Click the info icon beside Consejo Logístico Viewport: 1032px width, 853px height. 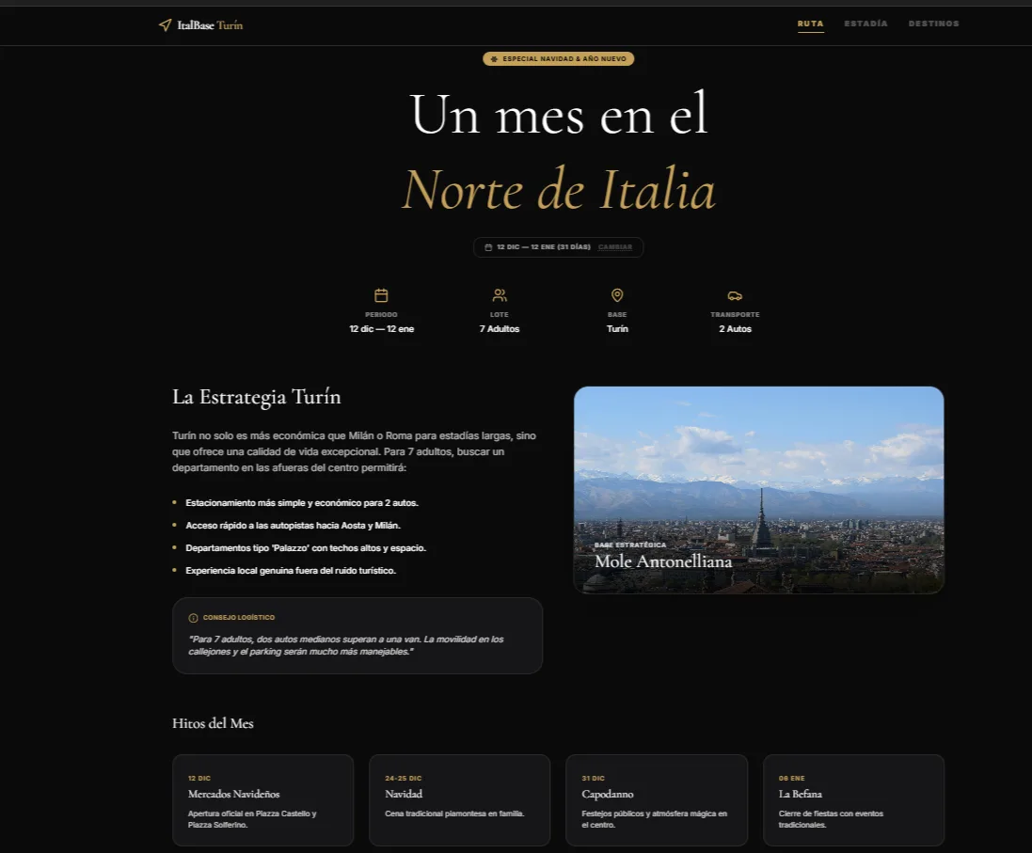coord(193,618)
